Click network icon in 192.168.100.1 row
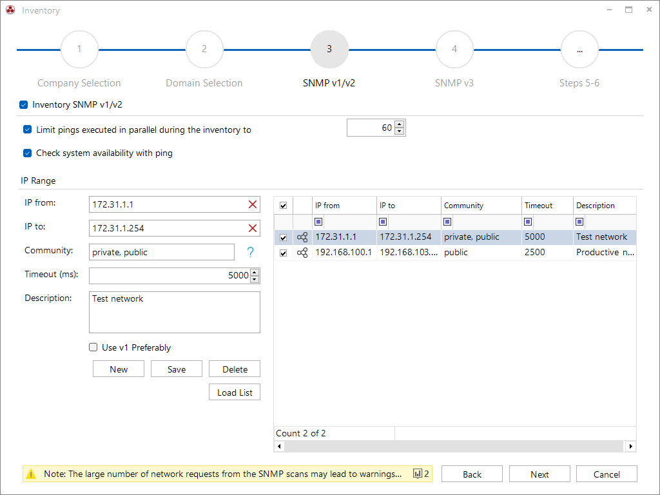Image resolution: width=660 pixels, height=495 pixels. (x=302, y=253)
